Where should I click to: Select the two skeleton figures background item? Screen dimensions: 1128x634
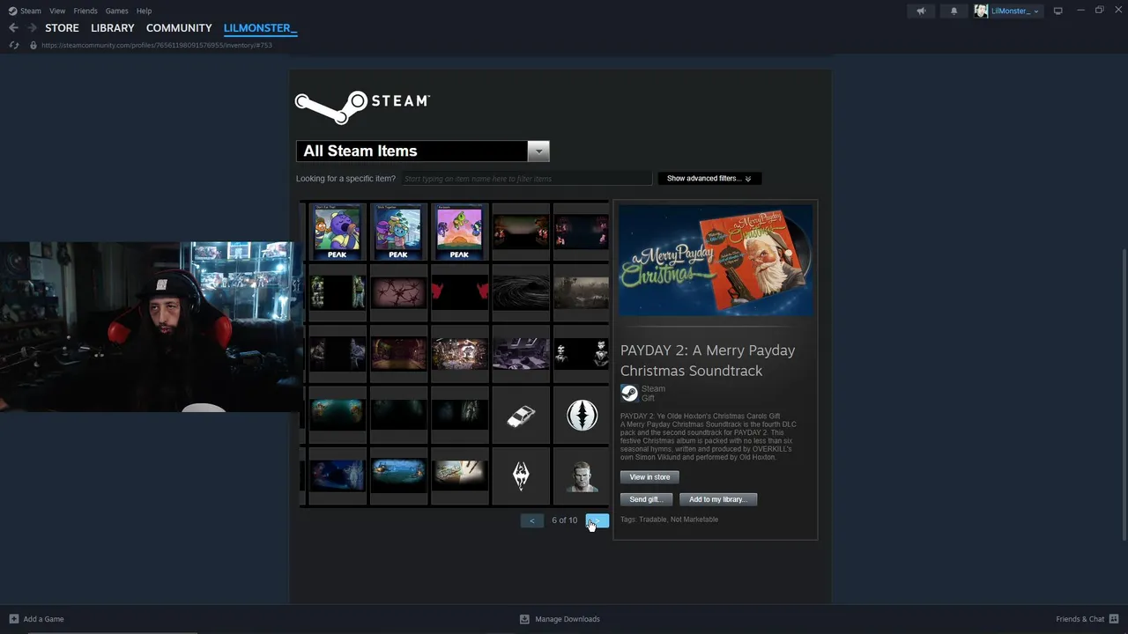[582, 353]
